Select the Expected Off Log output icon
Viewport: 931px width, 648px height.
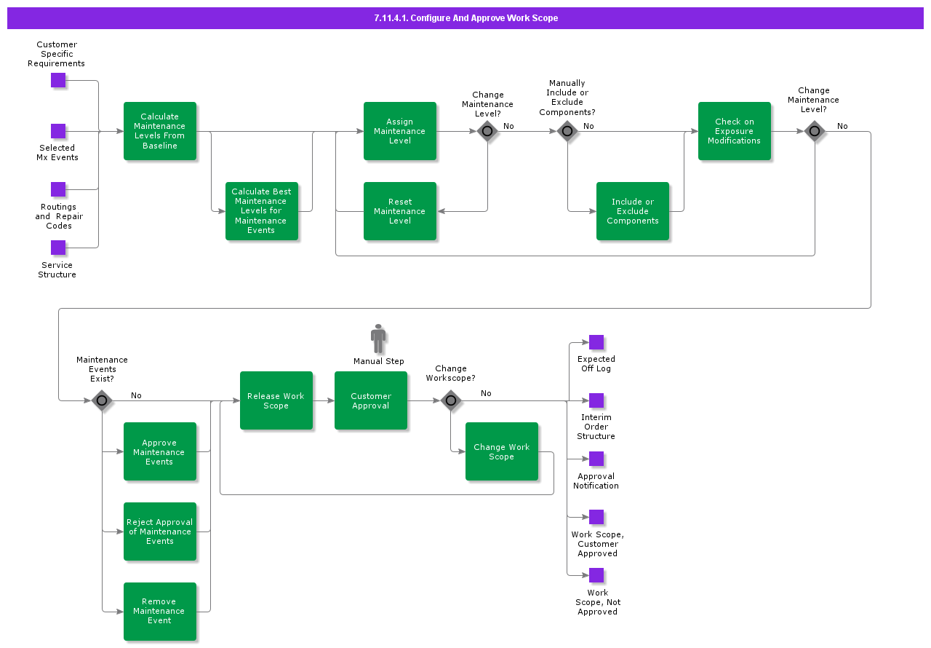point(596,341)
